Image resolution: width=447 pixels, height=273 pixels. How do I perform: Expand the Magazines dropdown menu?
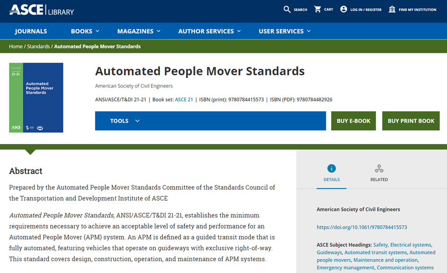tap(139, 31)
